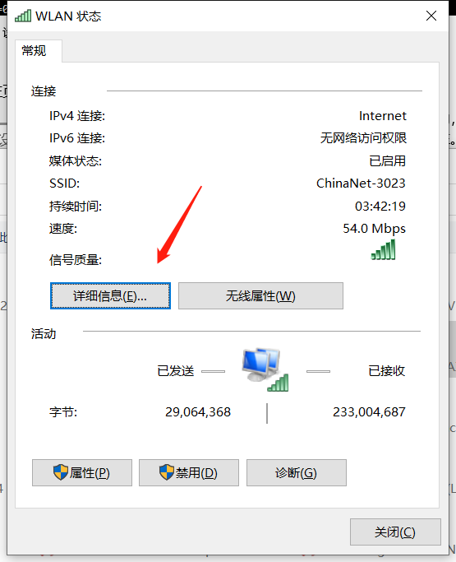Disable the adapter with 禁用(D)
This screenshot has width=456, height=562.
coord(189,473)
